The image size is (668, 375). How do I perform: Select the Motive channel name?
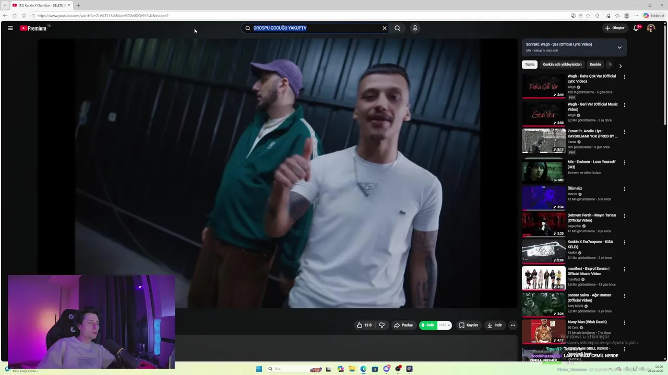[x=572, y=194]
